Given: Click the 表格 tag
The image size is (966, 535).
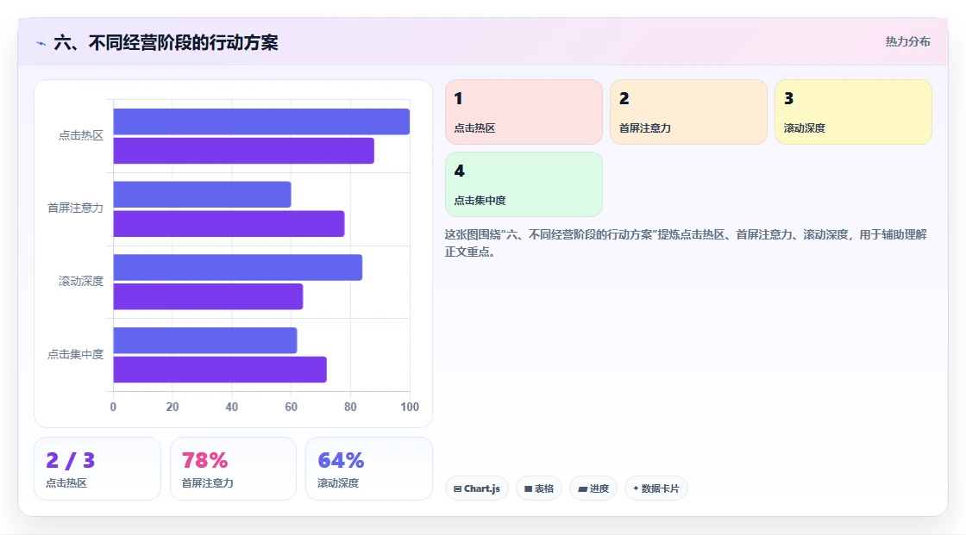Looking at the screenshot, I should pos(539,488).
